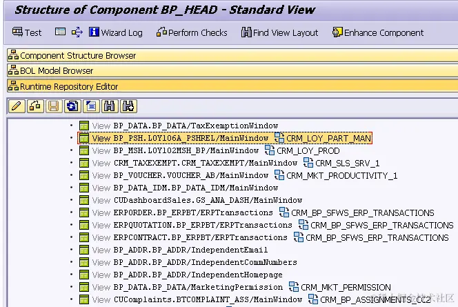Click switch icon before CRM_SLS_SRV_1

308,162
